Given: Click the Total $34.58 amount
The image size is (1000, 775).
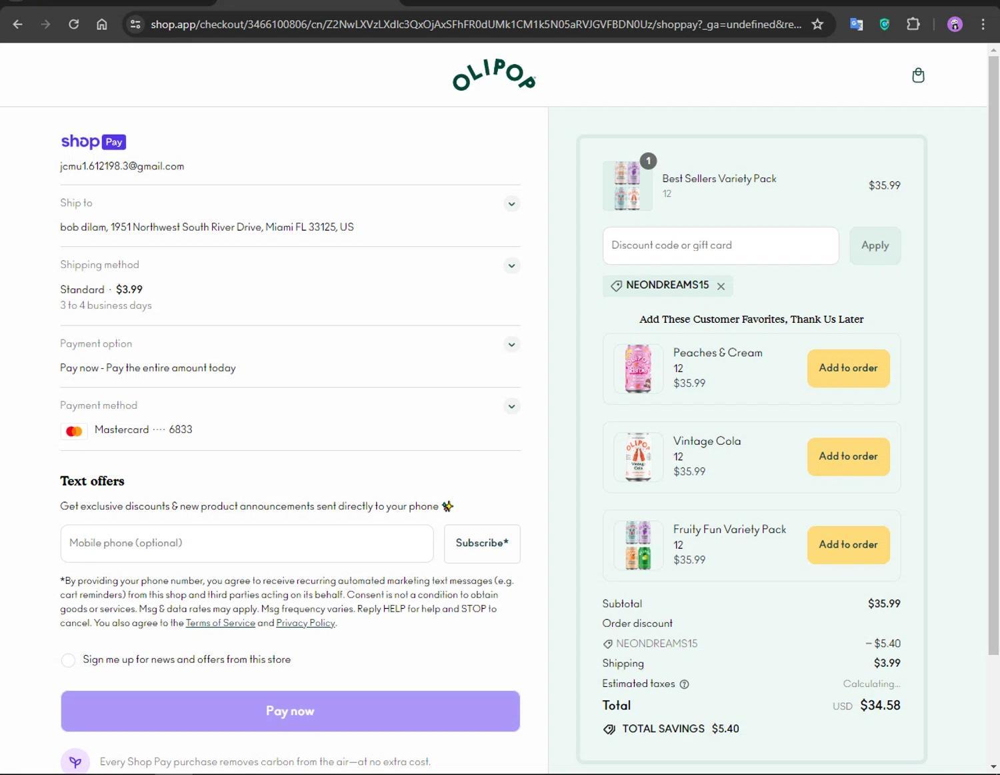Looking at the screenshot, I should (x=880, y=706).
